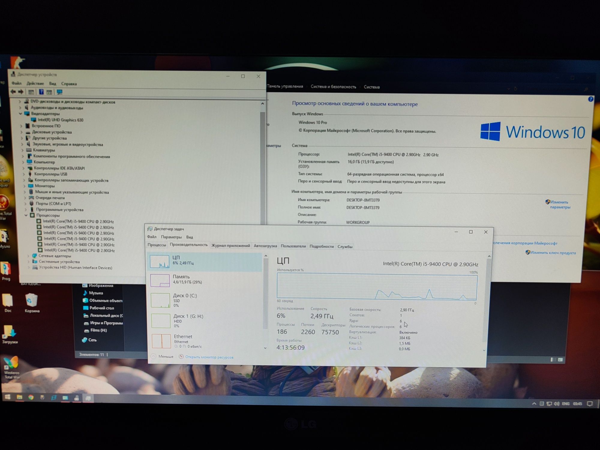Viewport: 600px width, 450px height.
Task: Open the Загрузки desktop shortcut
Action: 10,334
